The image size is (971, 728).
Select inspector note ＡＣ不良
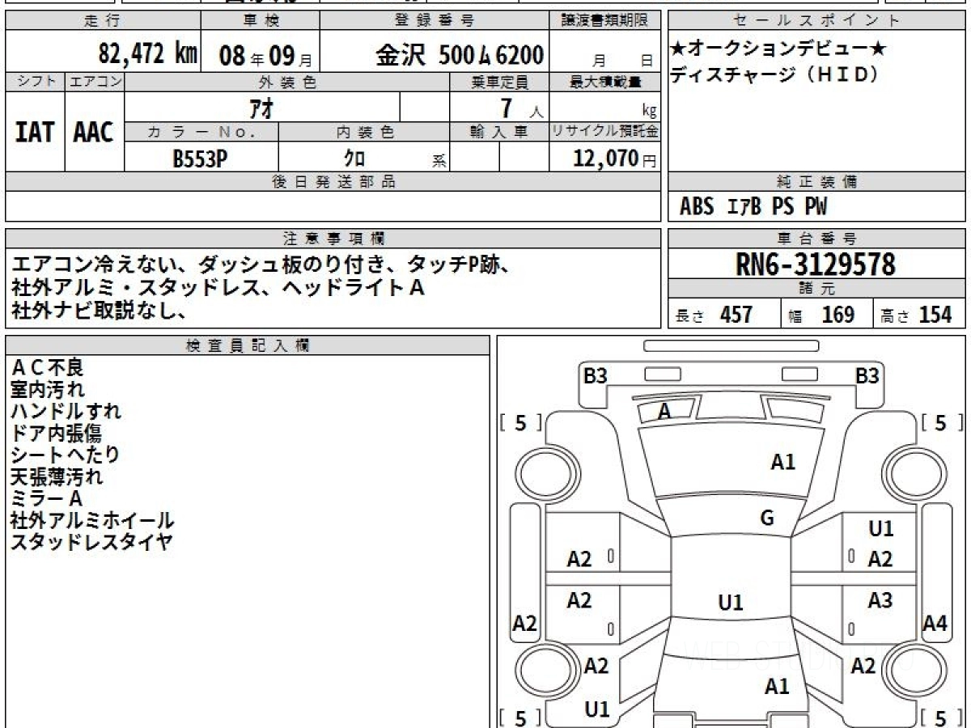point(47,367)
